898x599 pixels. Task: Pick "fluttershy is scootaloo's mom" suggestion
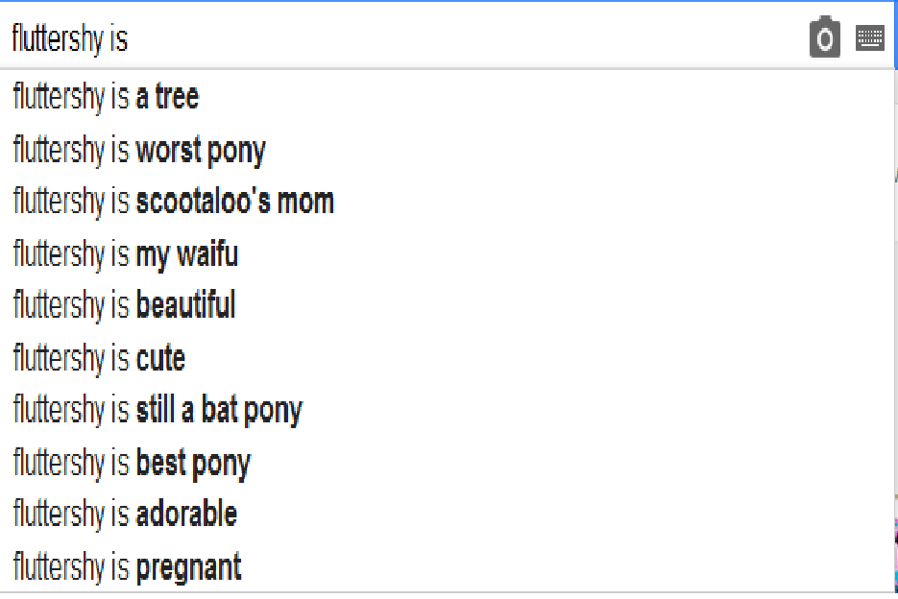point(173,202)
